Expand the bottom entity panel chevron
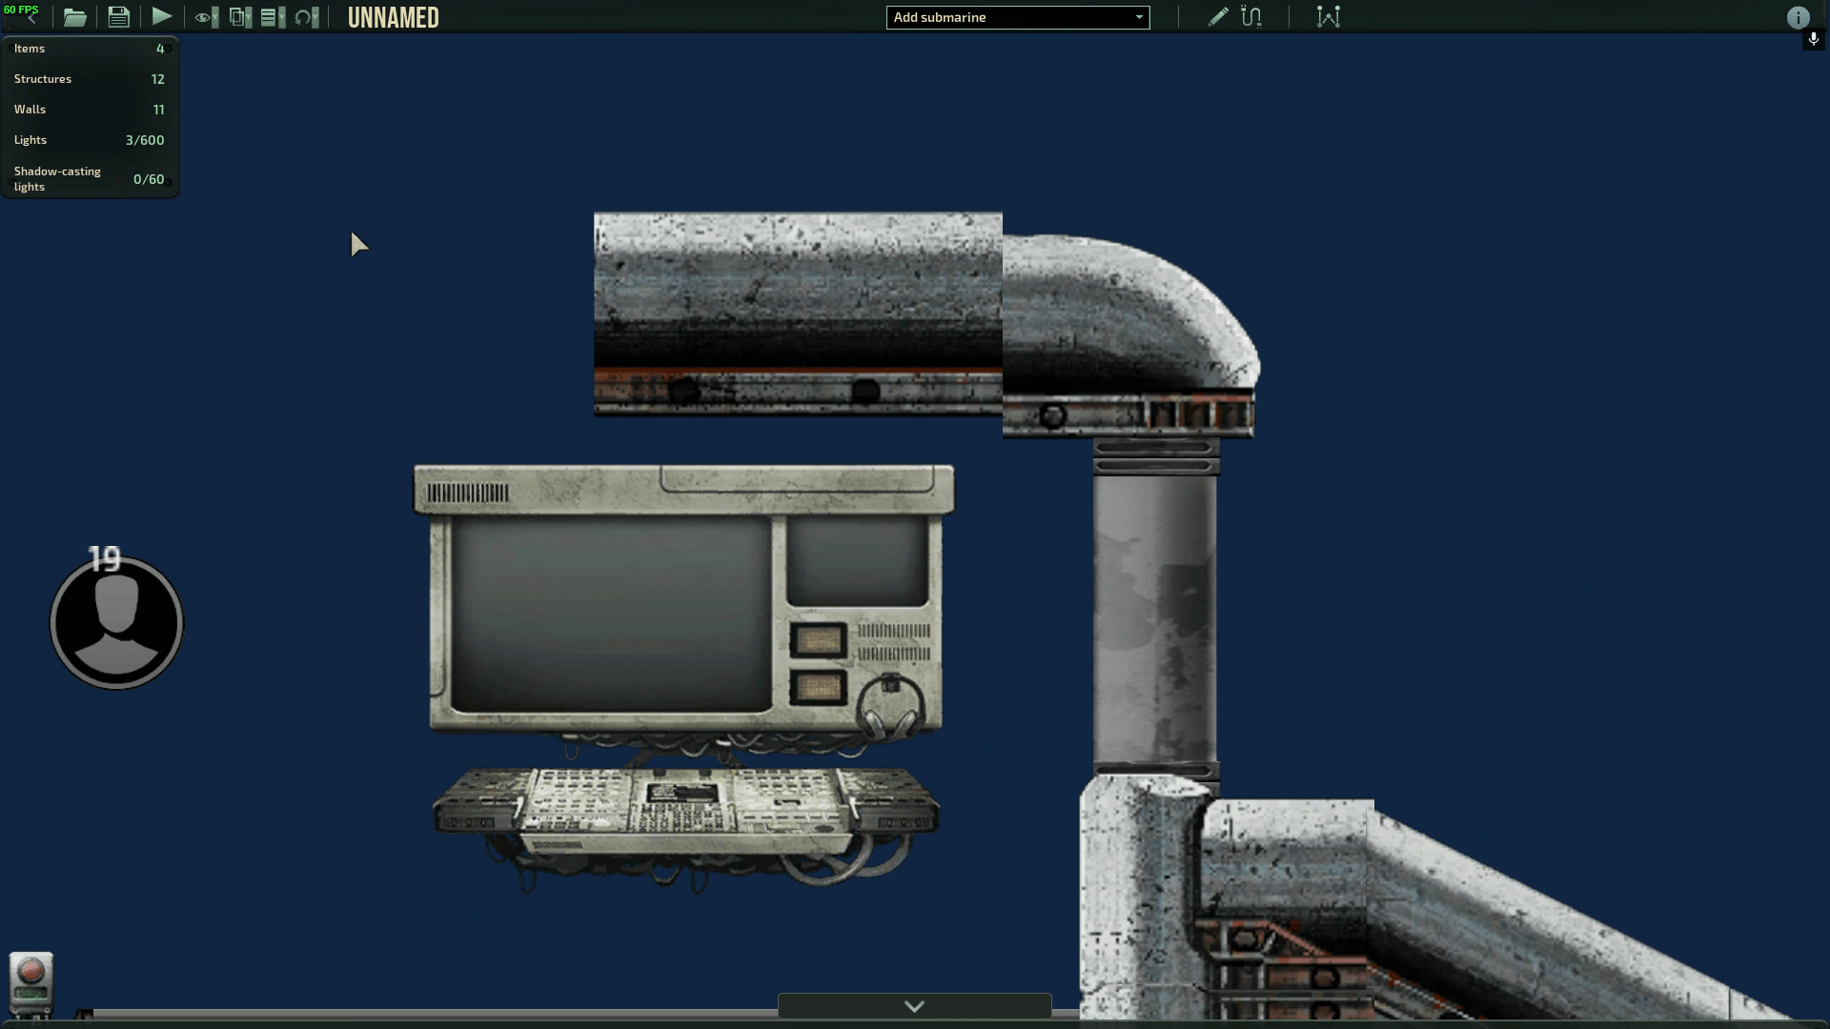Viewport: 1830px width, 1029px height. tap(914, 1006)
